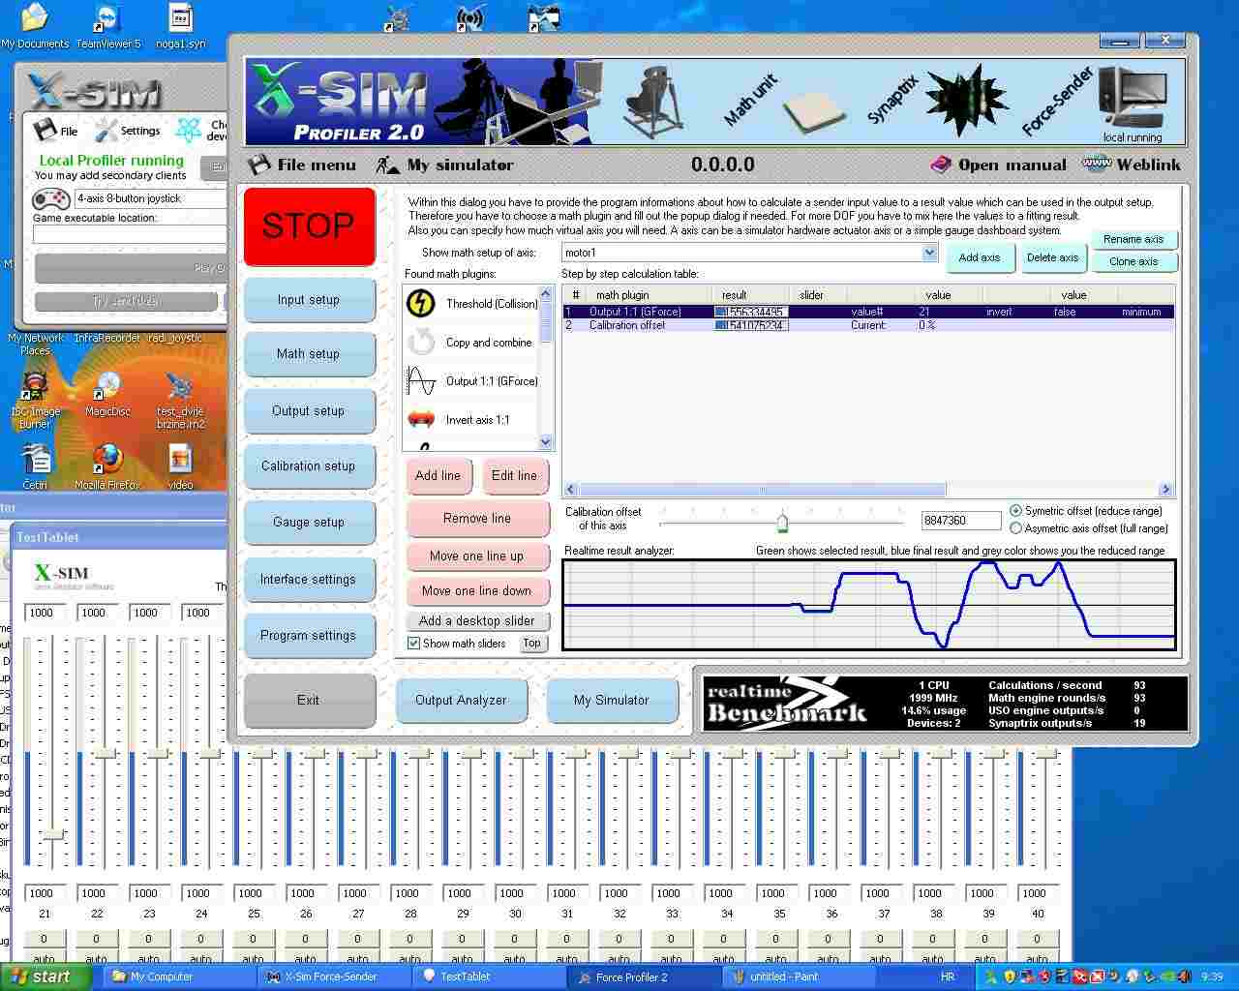Click the Delete axis button
Screen dimensions: 1239x991
pos(1053,258)
